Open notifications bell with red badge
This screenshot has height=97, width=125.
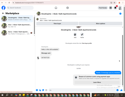coord(115,8)
